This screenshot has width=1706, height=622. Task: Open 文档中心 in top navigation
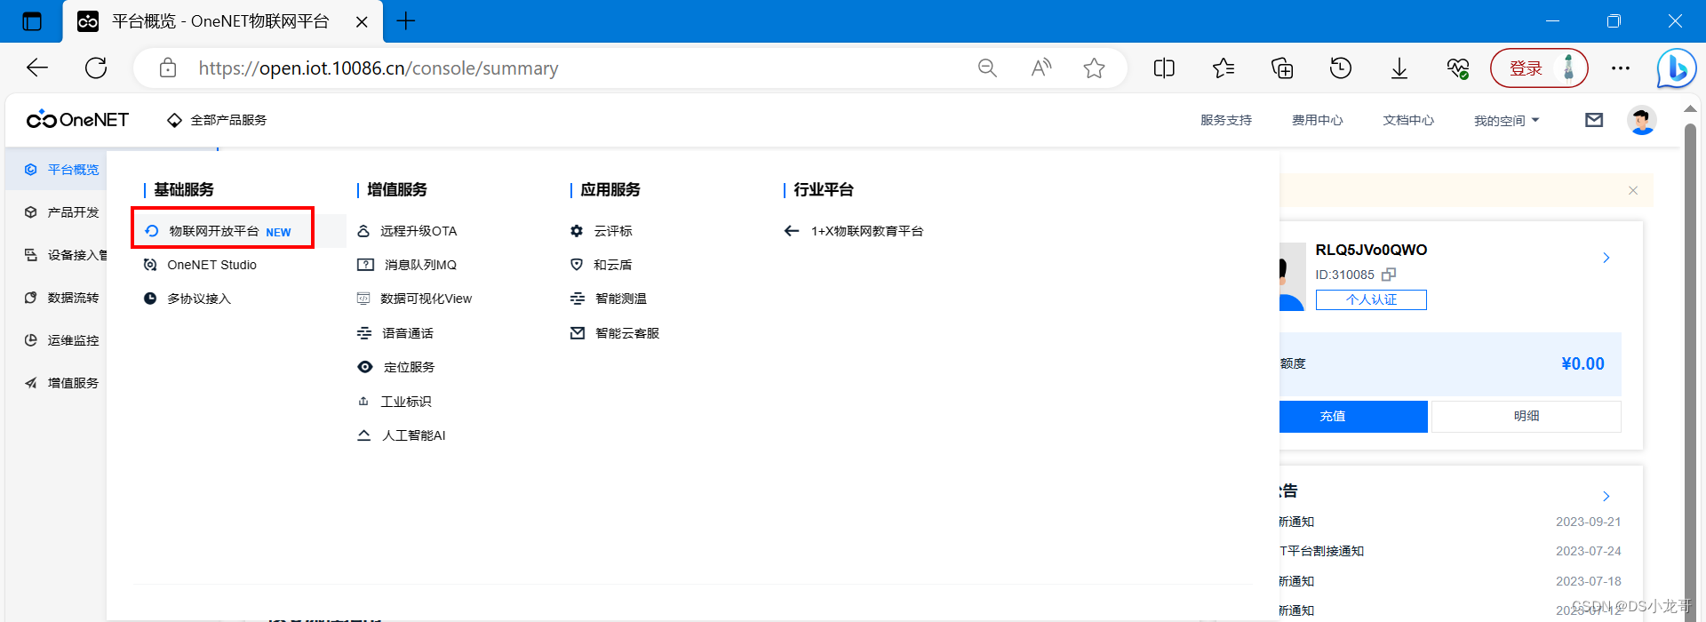pyautogui.click(x=1408, y=120)
